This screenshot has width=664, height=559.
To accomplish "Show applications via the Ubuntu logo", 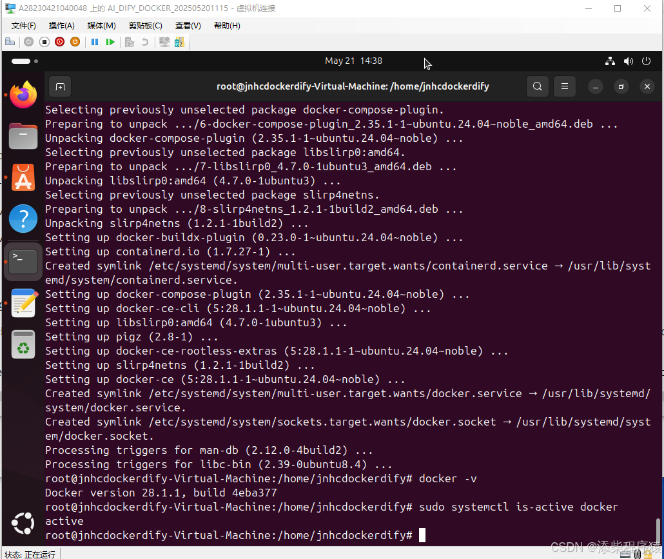I will tap(23, 524).
